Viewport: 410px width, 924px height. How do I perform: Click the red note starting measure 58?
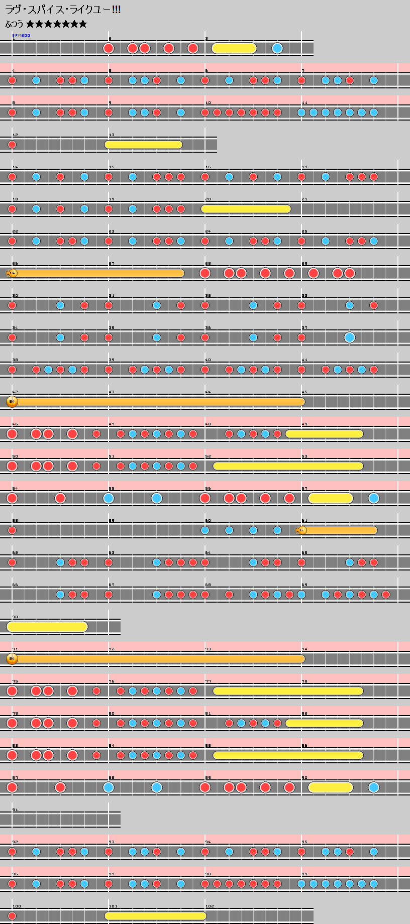point(12,530)
